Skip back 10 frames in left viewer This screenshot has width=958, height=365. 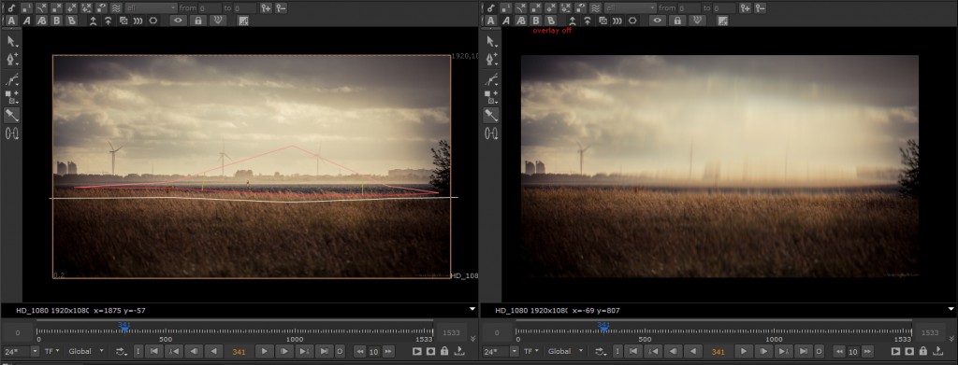[359, 352]
